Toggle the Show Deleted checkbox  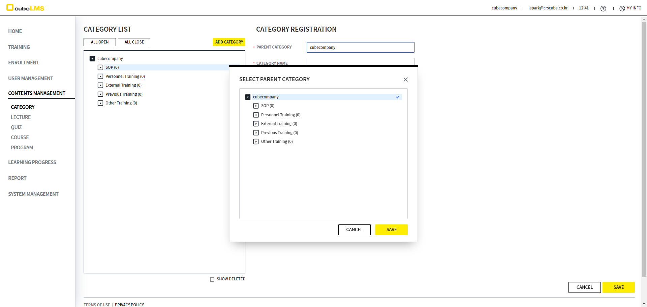coord(212,279)
